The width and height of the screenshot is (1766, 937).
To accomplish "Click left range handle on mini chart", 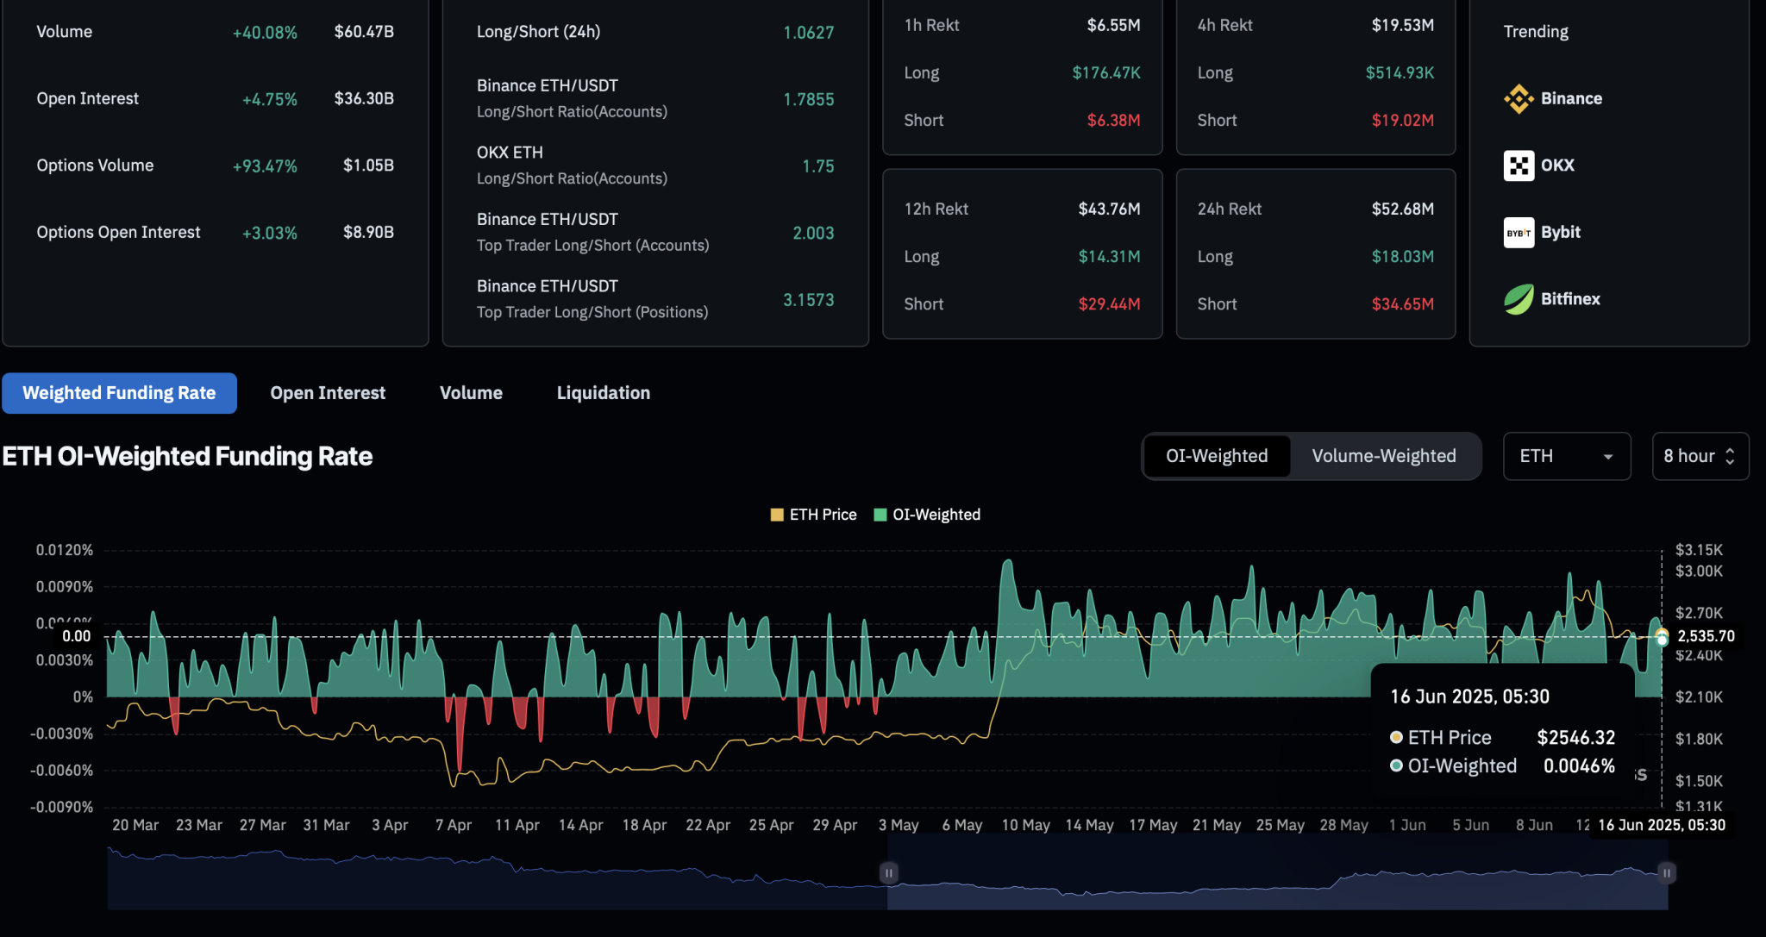I will (x=888, y=873).
